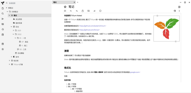Open the inherited attributes ribbon icon
Viewport: 191px width, 93px height.
[x=77, y=11]
